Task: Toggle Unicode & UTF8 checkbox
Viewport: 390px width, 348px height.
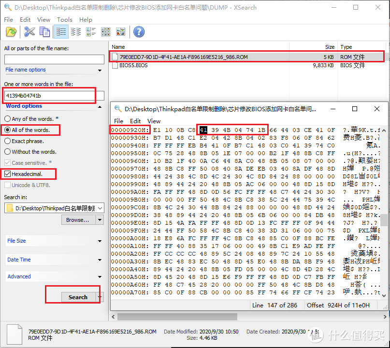Action: pos(7,185)
